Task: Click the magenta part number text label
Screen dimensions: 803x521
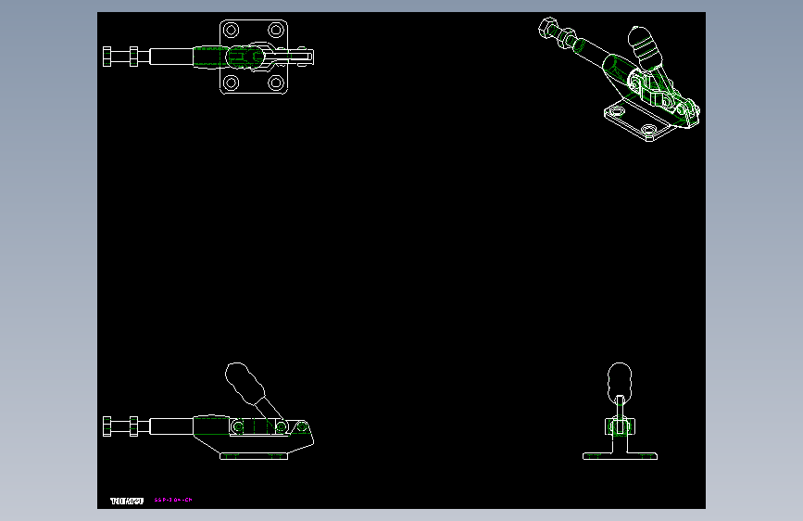Action: (173, 500)
